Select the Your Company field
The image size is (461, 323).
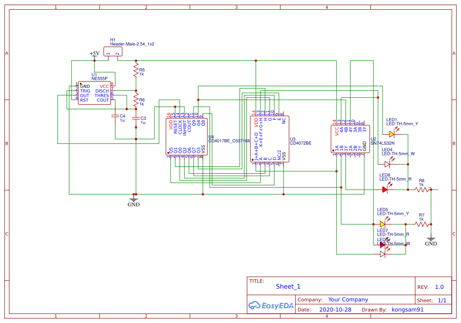tap(348, 299)
